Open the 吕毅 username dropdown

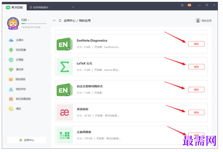(x=25, y=20)
